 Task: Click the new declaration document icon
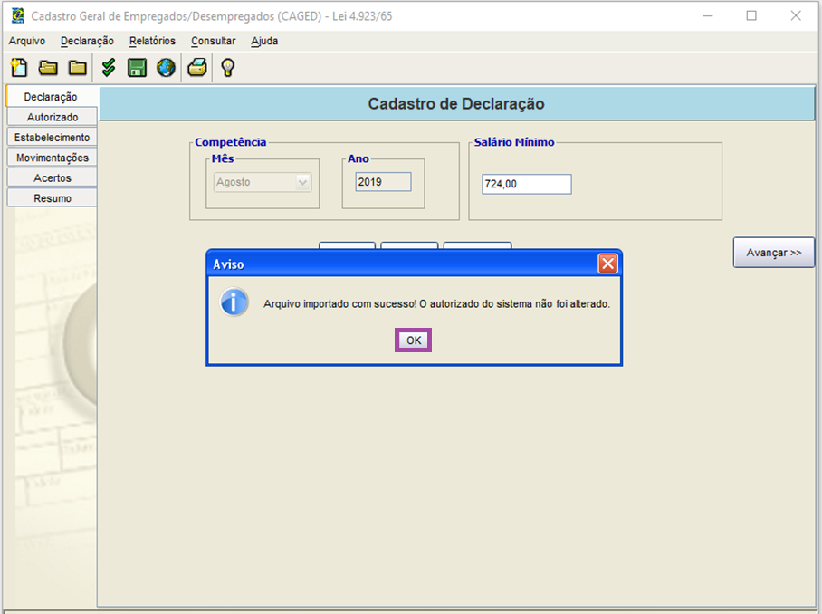click(x=19, y=68)
